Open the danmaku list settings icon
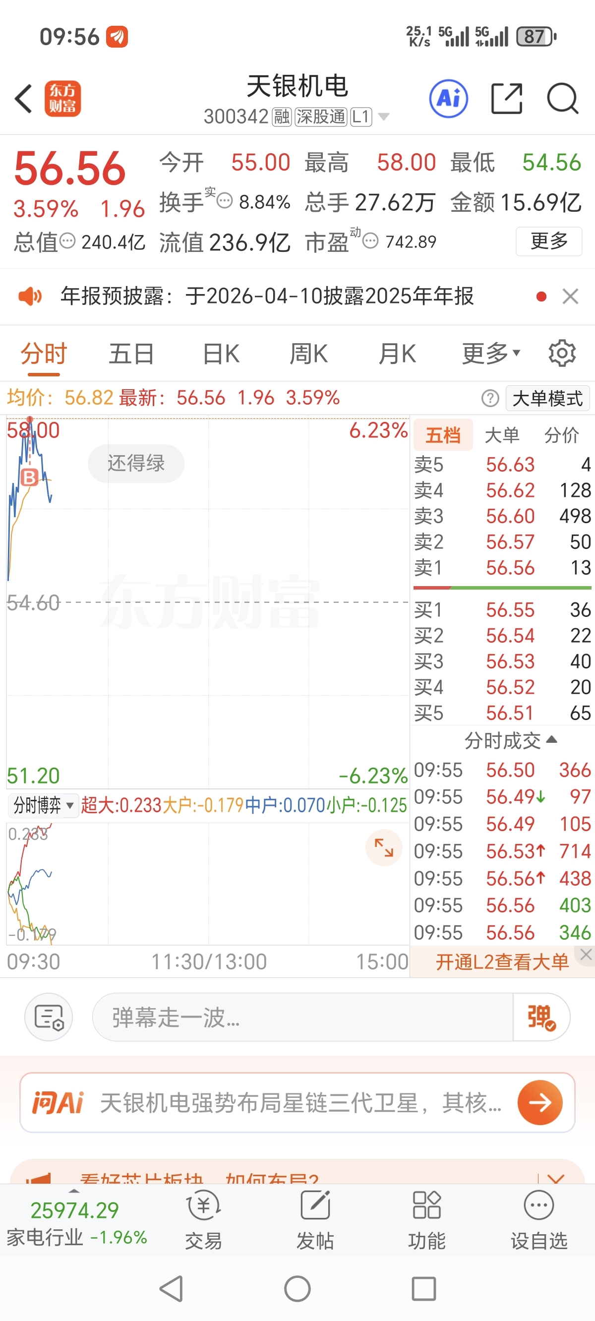Image resolution: width=595 pixels, height=1321 pixels. [x=49, y=1017]
